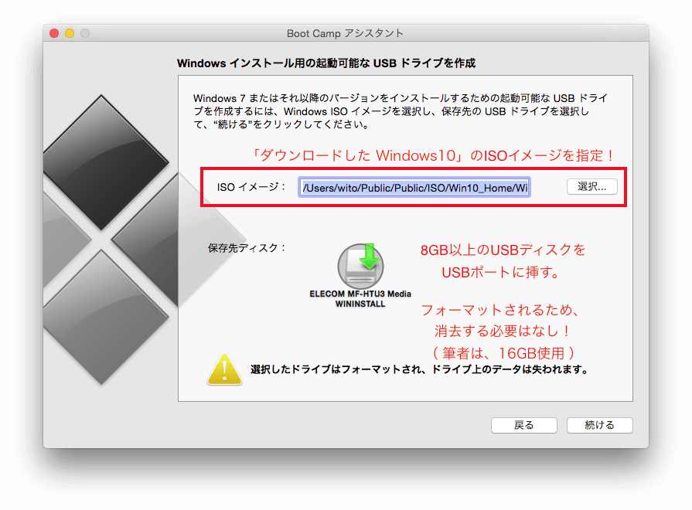Click the format warning message text

420,369
